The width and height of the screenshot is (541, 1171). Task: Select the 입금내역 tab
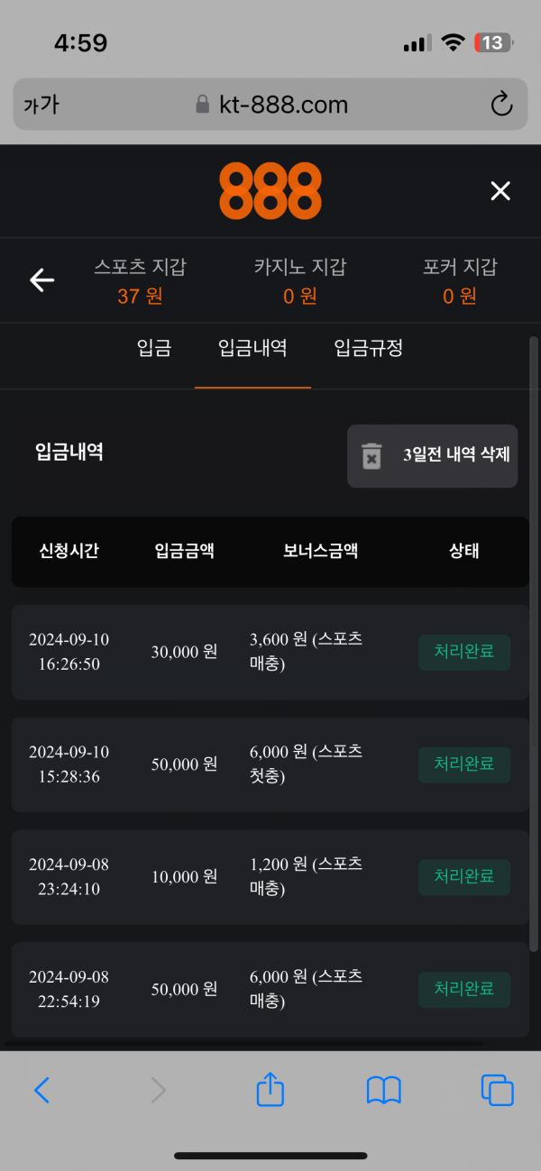pos(252,349)
